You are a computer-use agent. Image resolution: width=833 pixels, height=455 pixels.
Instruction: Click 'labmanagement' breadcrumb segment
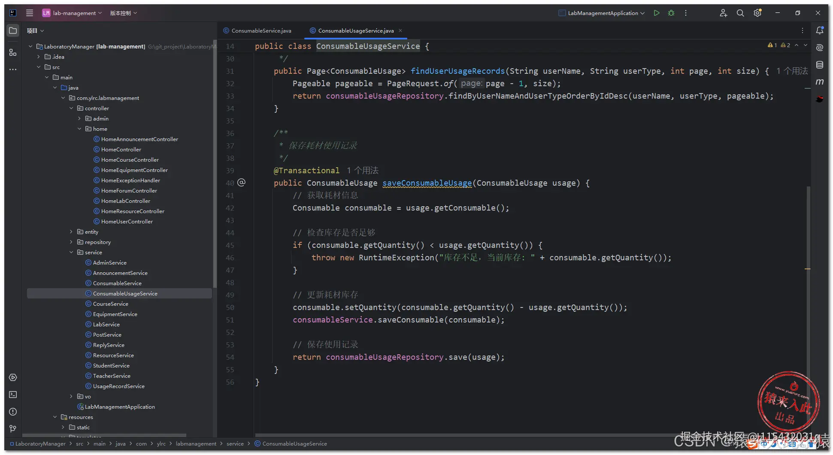point(196,443)
